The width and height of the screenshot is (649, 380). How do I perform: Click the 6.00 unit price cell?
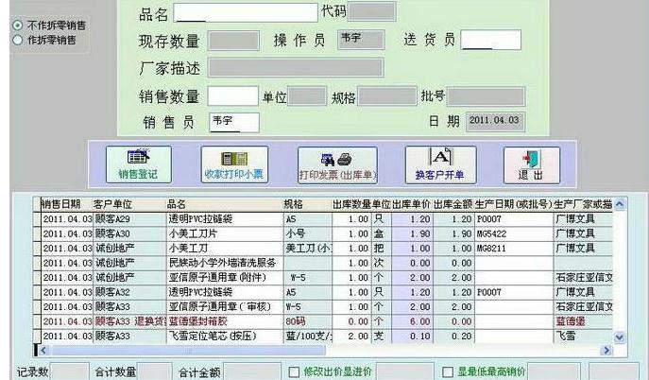(412, 321)
